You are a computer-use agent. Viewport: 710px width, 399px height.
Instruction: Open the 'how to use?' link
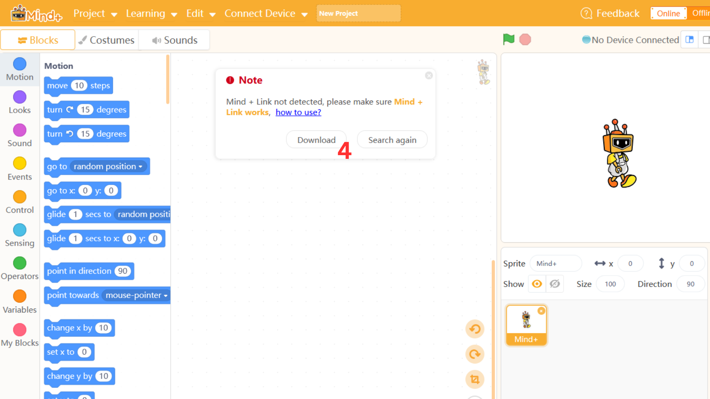(298, 112)
